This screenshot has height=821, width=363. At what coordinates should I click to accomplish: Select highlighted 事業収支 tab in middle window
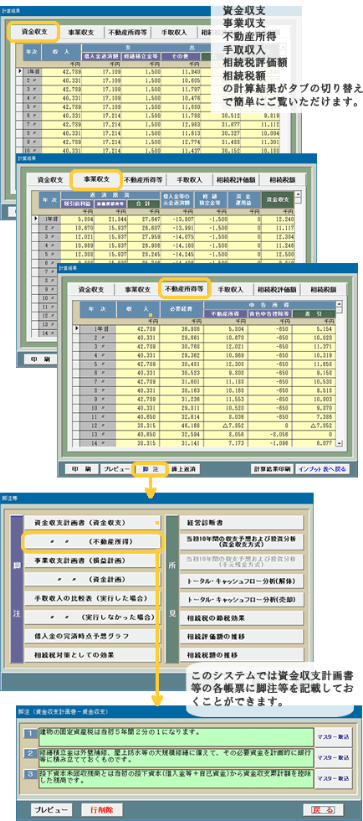pyautogui.click(x=96, y=179)
